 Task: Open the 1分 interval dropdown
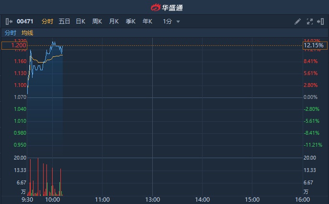171,21
